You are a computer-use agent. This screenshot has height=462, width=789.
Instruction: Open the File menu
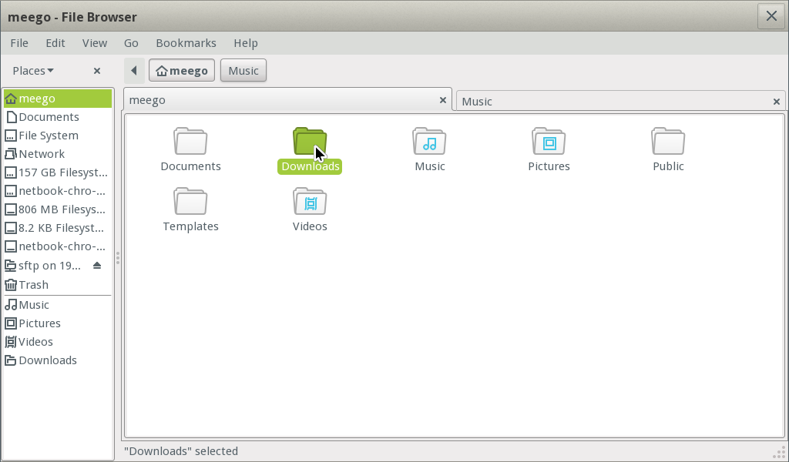tap(19, 43)
